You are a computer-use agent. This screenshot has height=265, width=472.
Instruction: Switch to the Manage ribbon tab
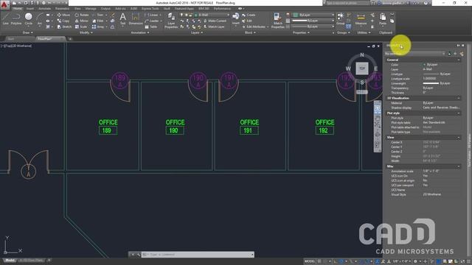coord(91,8)
